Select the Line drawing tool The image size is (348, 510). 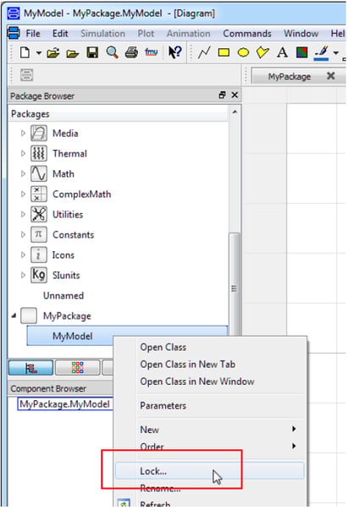click(x=204, y=52)
